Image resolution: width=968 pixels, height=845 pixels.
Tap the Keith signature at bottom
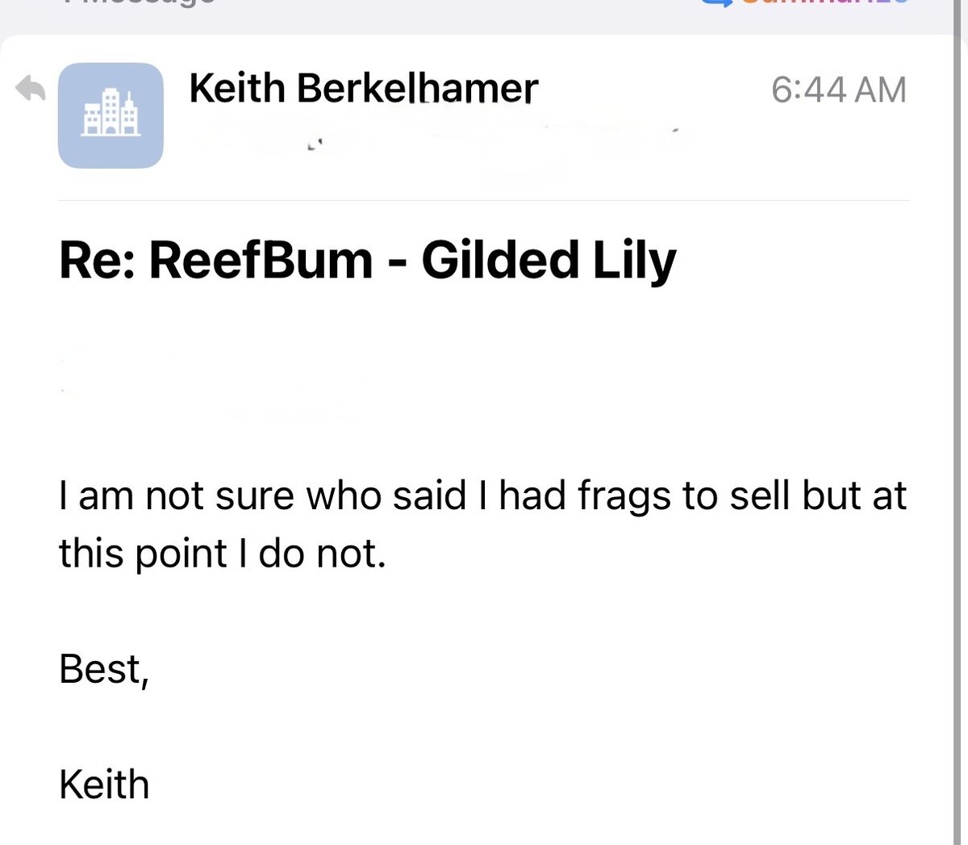point(104,784)
